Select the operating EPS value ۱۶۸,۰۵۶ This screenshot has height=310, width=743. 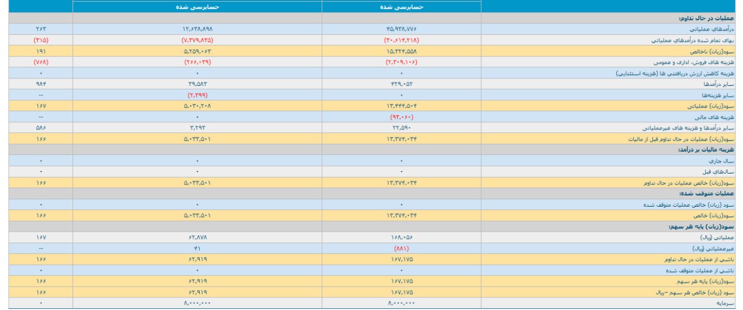(401, 237)
